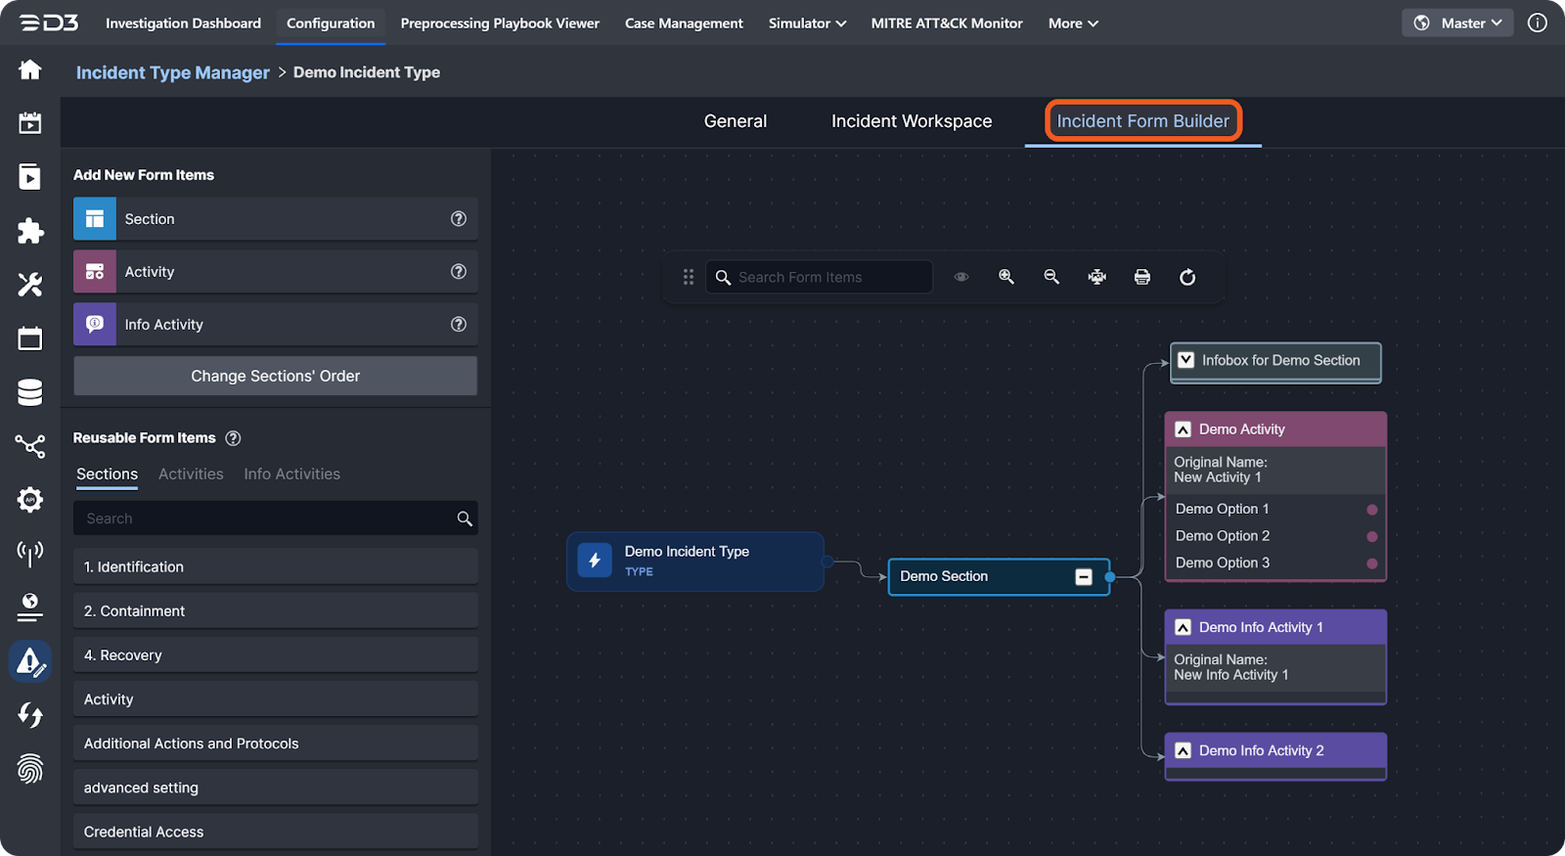Click the print icon in canvas toolbar

coord(1141,277)
